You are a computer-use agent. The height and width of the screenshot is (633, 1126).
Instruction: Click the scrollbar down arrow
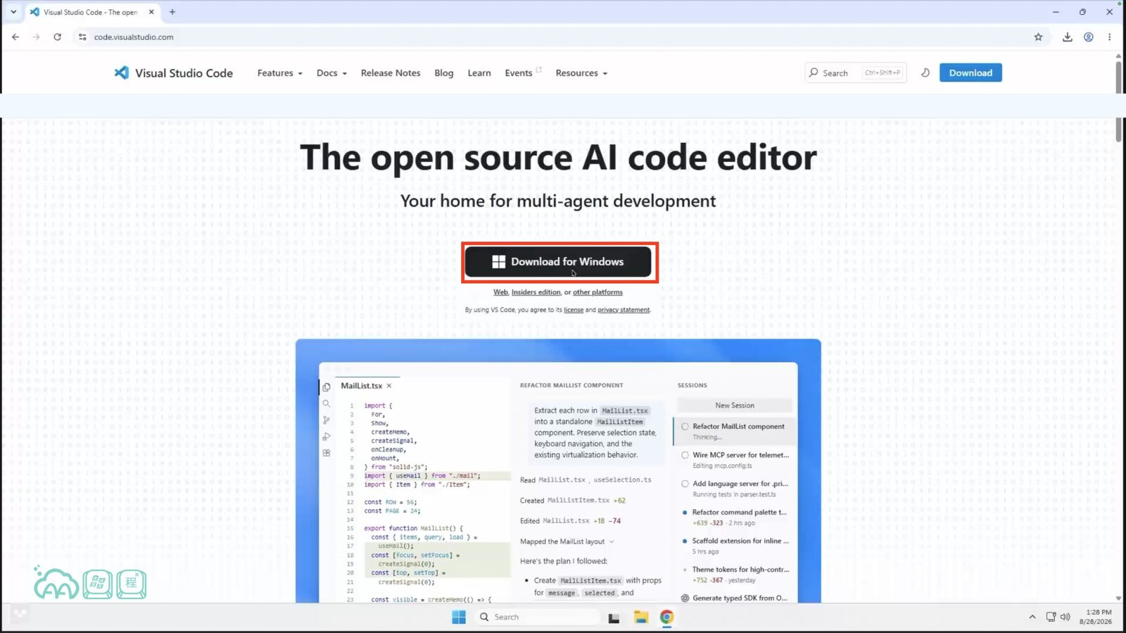(1118, 598)
